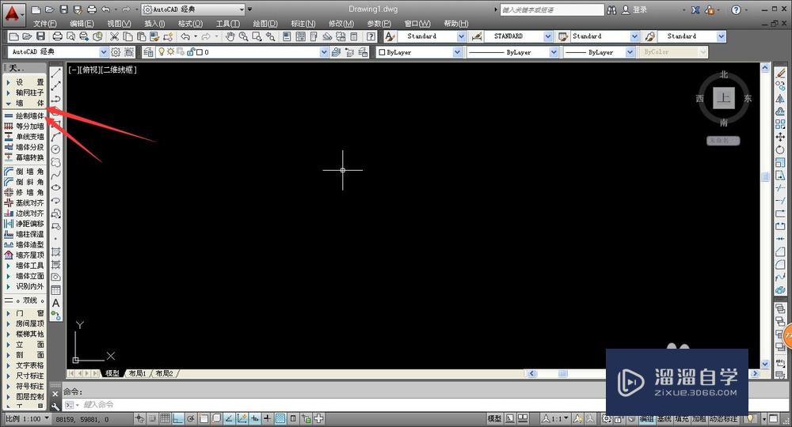Select the Mirror modify tool
Image resolution: width=792 pixels, height=427 pixels.
point(780,99)
